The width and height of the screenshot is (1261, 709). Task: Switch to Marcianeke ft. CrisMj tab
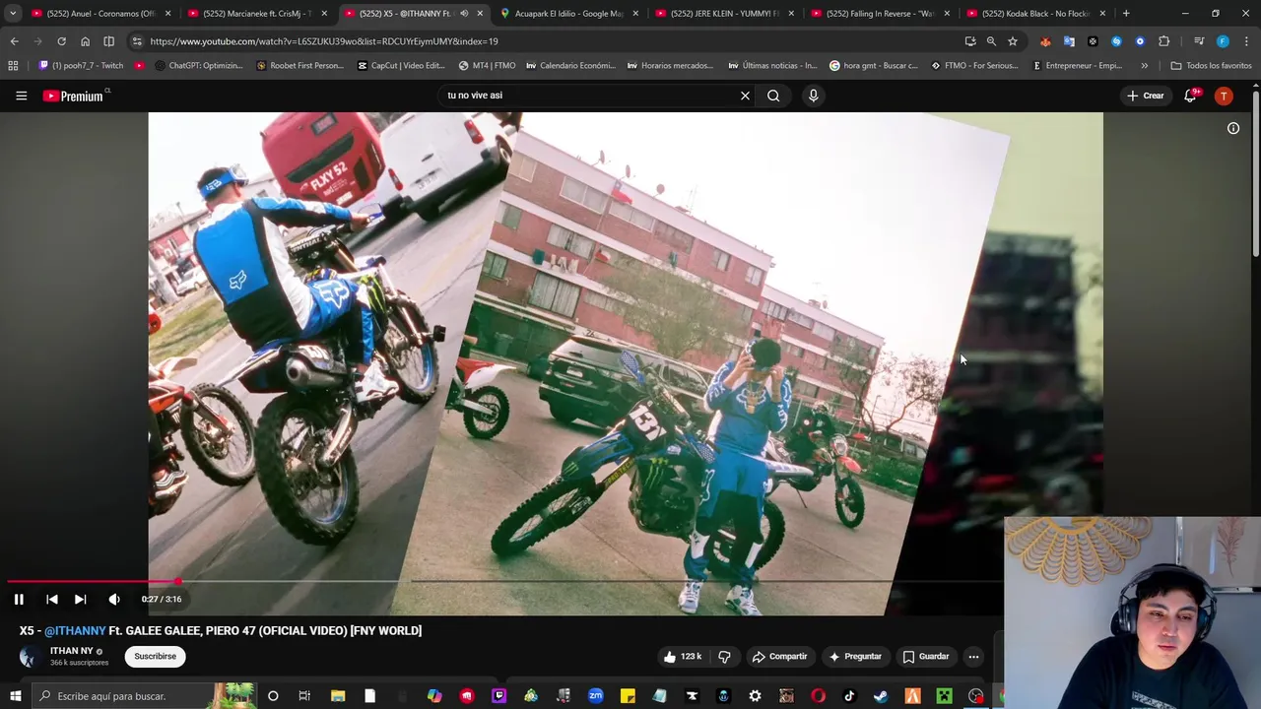pyautogui.click(x=259, y=14)
